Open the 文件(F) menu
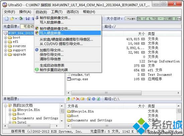The width and height of the screenshot is (184, 136). pyautogui.click(x=9, y=12)
